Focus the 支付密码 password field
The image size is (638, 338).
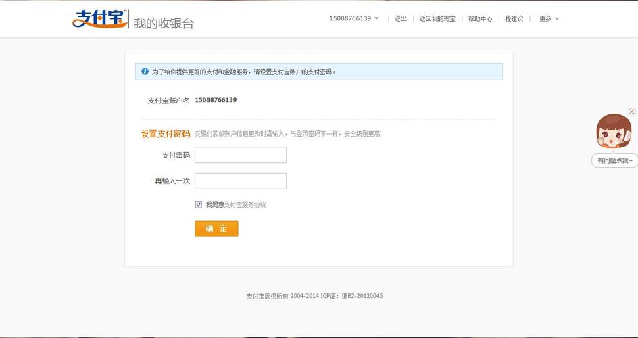click(x=241, y=155)
